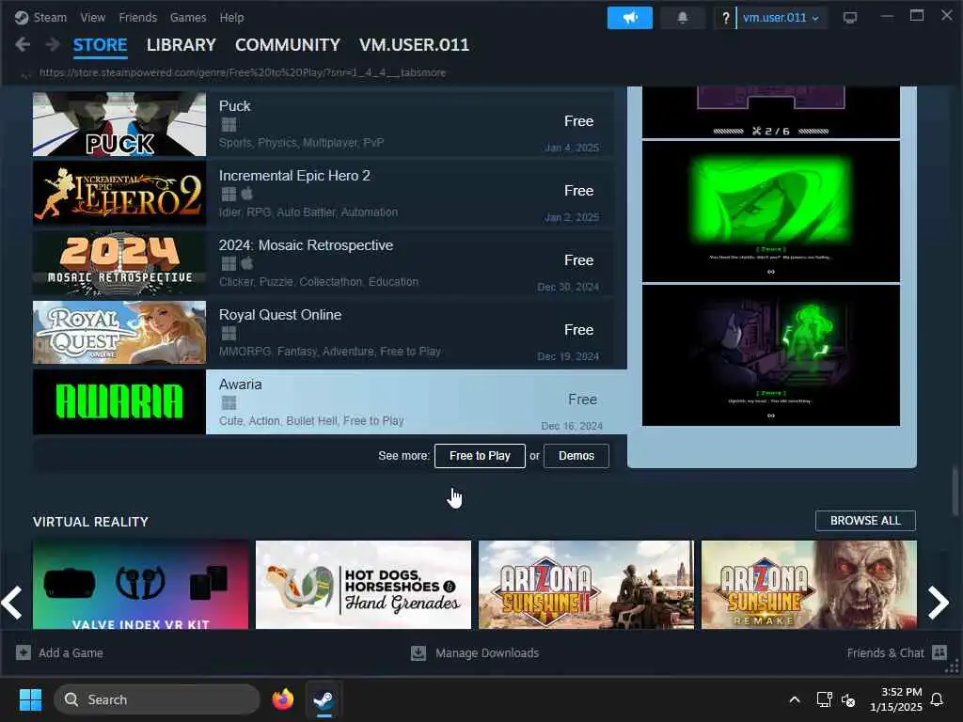Click the 2024 Mosaic Retrospective thumbnail

(x=119, y=263)
